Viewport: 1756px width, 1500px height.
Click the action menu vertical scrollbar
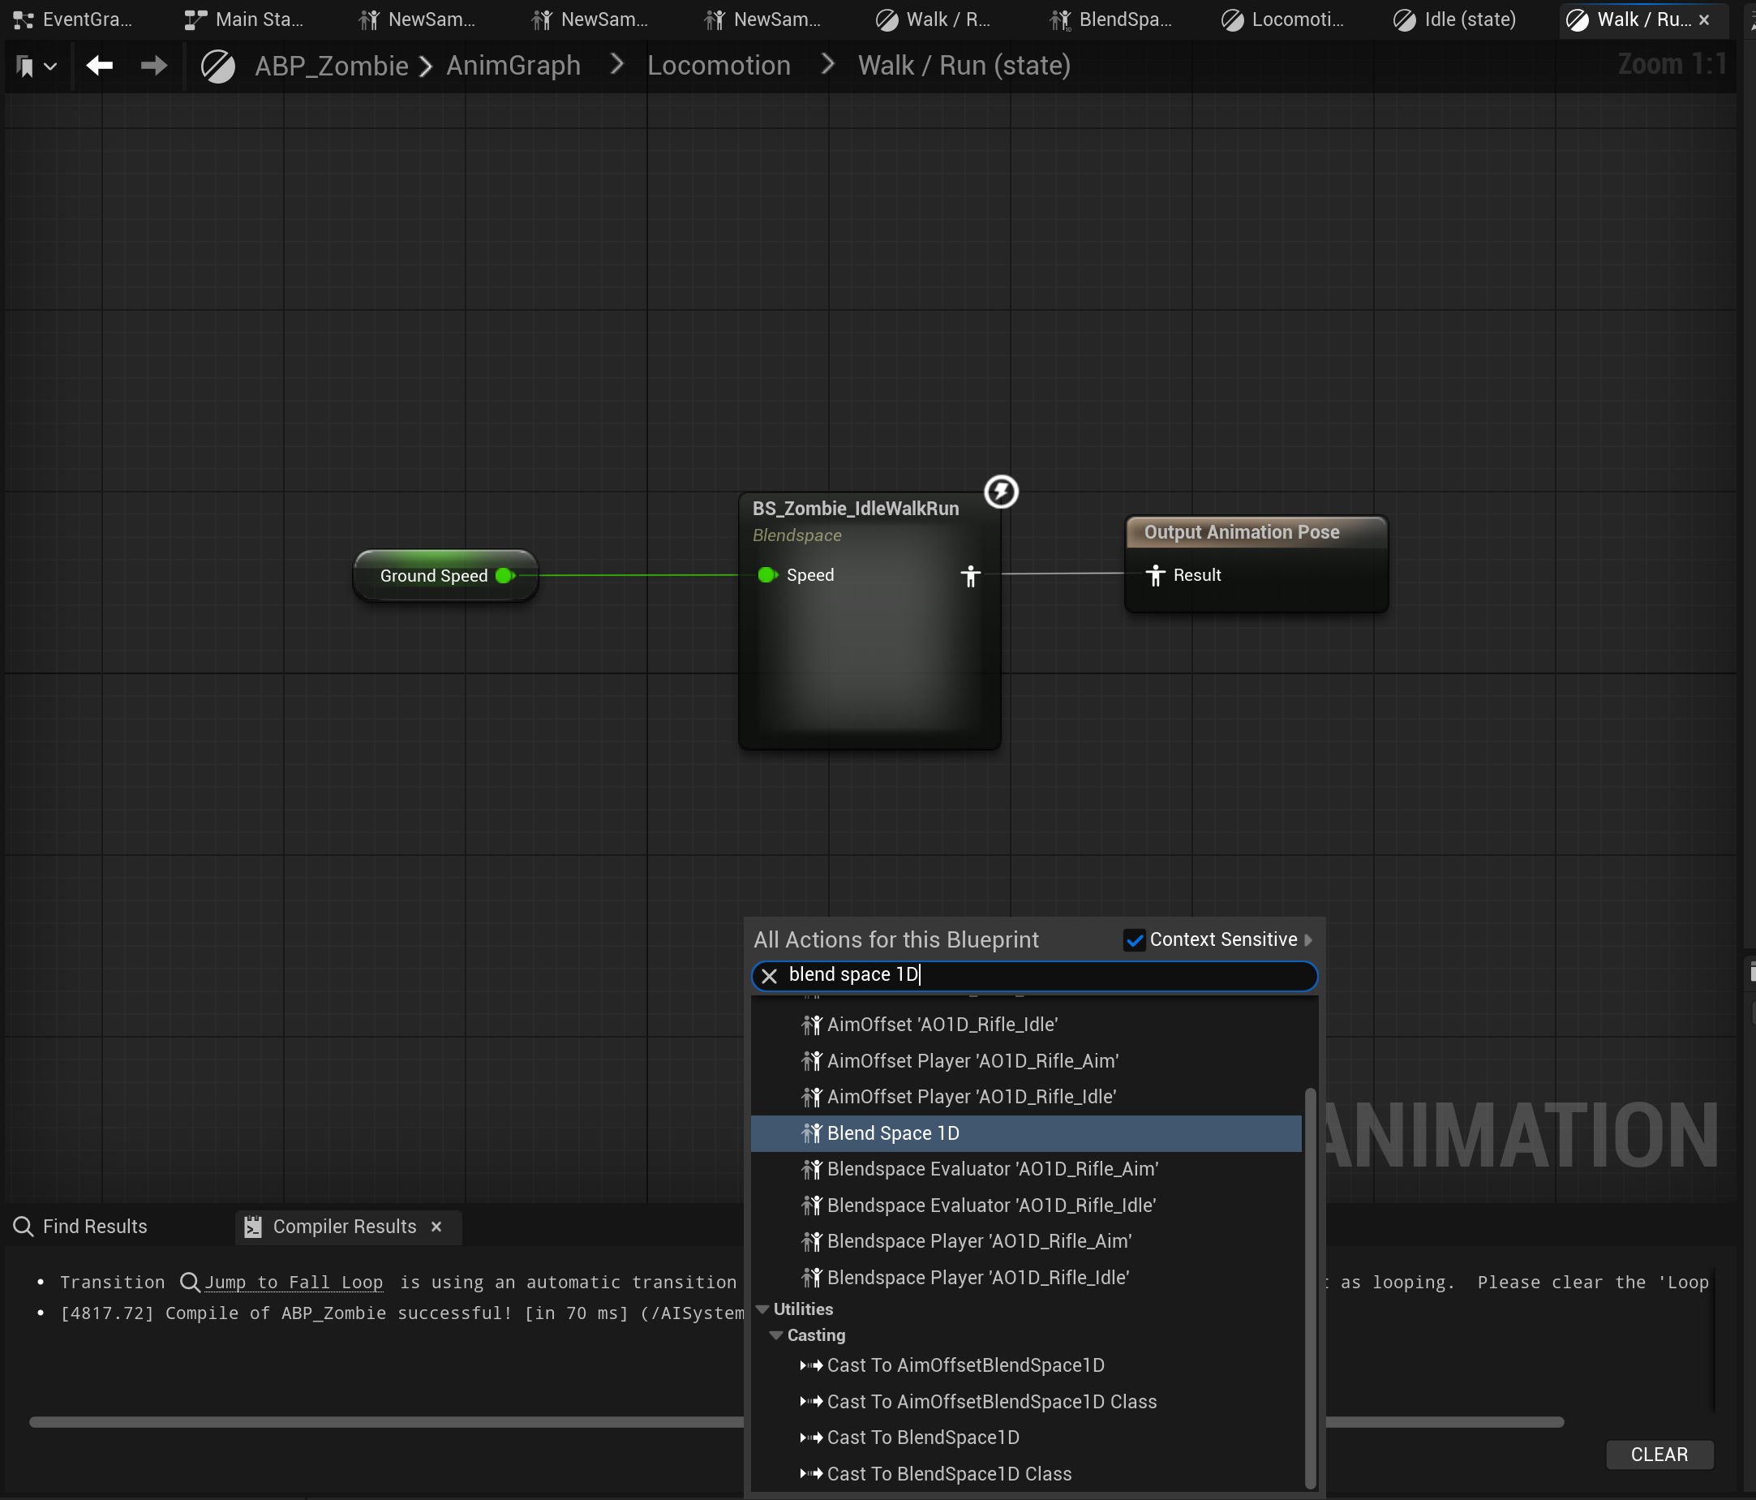tap(1310, 1288)
